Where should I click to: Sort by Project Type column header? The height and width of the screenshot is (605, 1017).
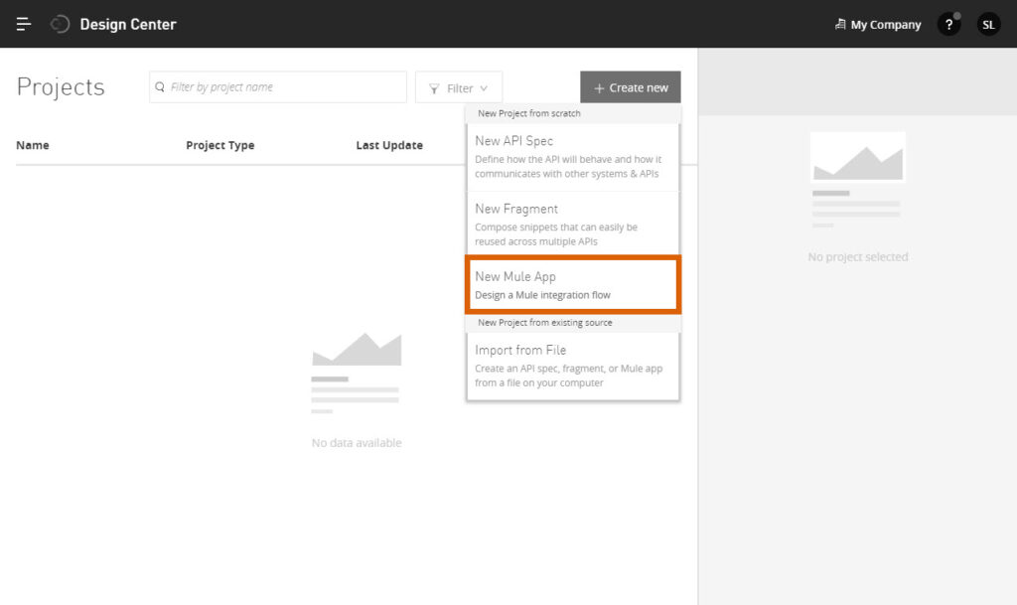point(219,145)
